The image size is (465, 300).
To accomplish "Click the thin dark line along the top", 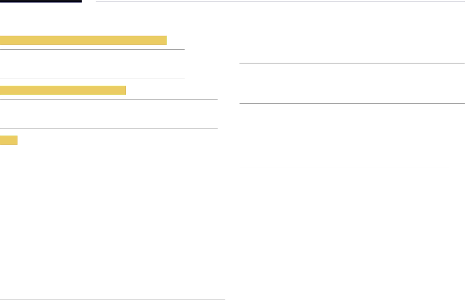I will coord(280,1).
